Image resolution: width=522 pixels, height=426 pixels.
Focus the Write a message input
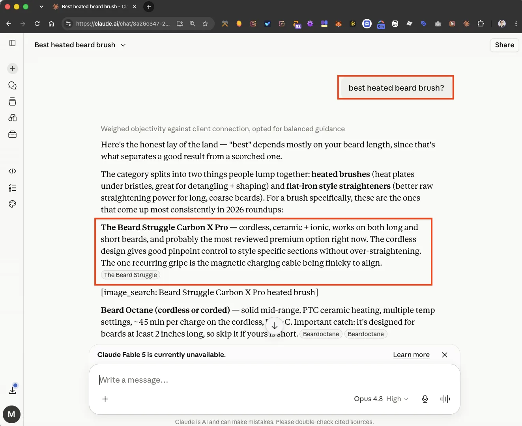pos(275,380)
